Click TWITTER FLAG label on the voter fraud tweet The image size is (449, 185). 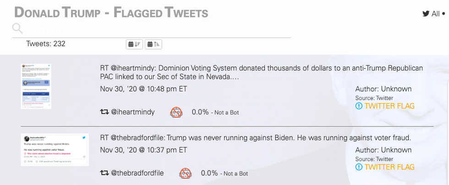pos(389,167)
